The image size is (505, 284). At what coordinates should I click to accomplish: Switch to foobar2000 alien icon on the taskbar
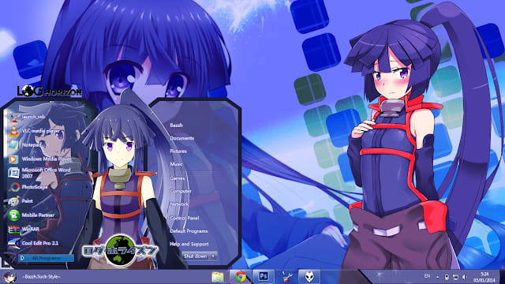pyautogui.click(x=309, y=277)
